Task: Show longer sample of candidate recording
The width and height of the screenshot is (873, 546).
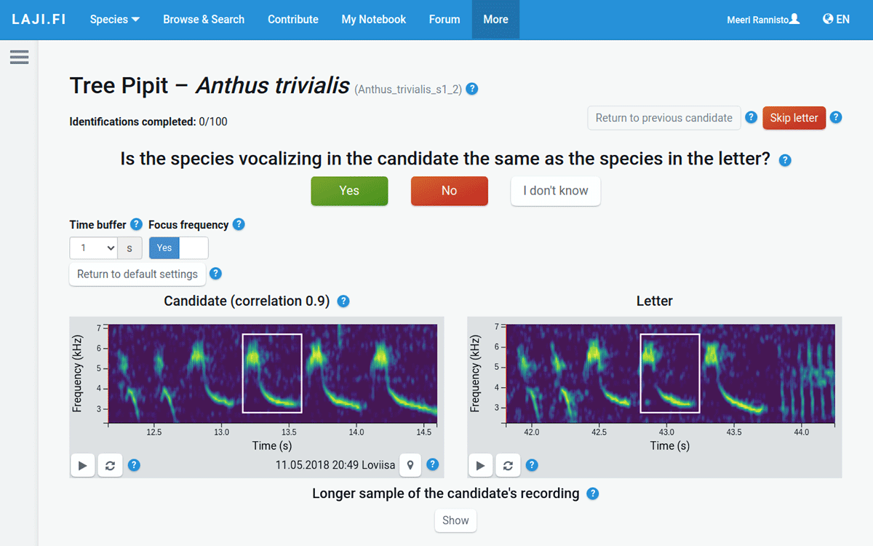Action: coord(455,521)
